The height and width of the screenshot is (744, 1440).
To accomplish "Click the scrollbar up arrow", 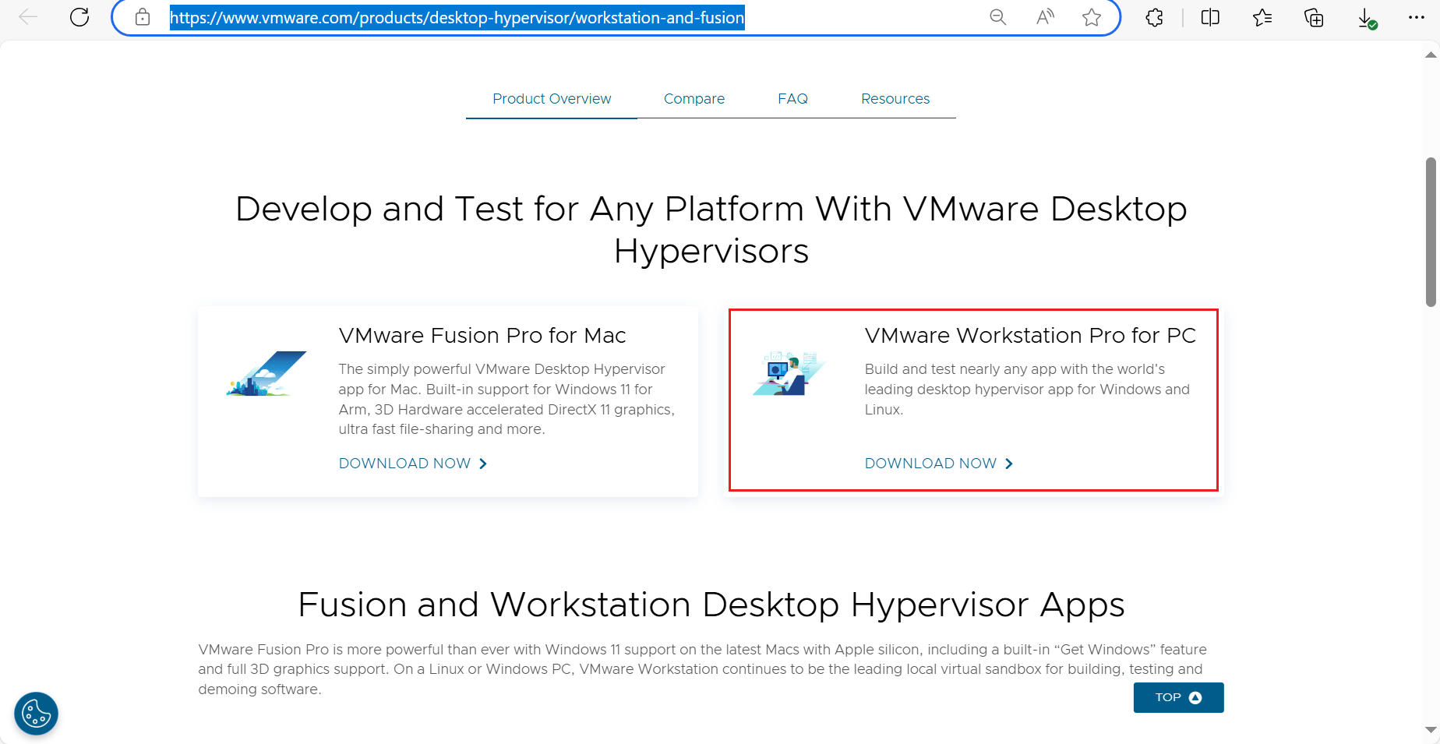I will tap(1431, 55).
